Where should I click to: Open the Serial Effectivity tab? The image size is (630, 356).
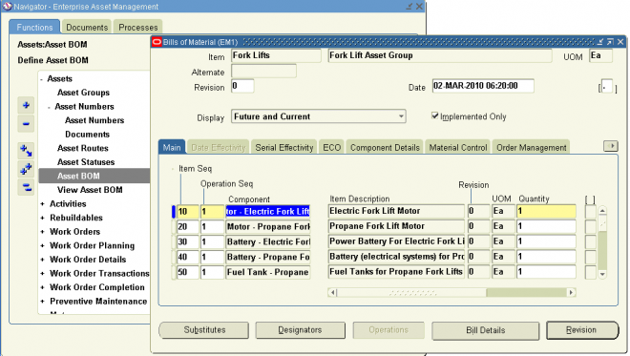284,148
